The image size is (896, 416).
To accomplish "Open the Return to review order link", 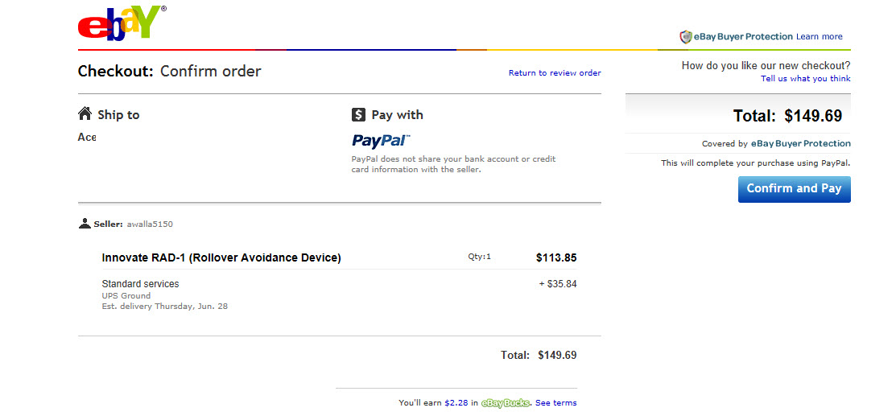I will (555, 73).
